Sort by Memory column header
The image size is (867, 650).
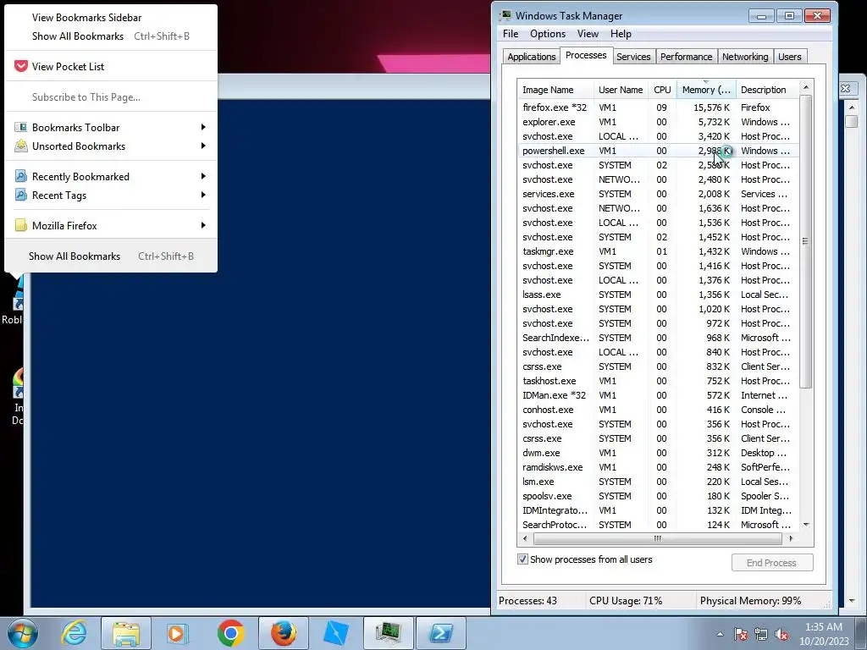[x=706, y=90]
